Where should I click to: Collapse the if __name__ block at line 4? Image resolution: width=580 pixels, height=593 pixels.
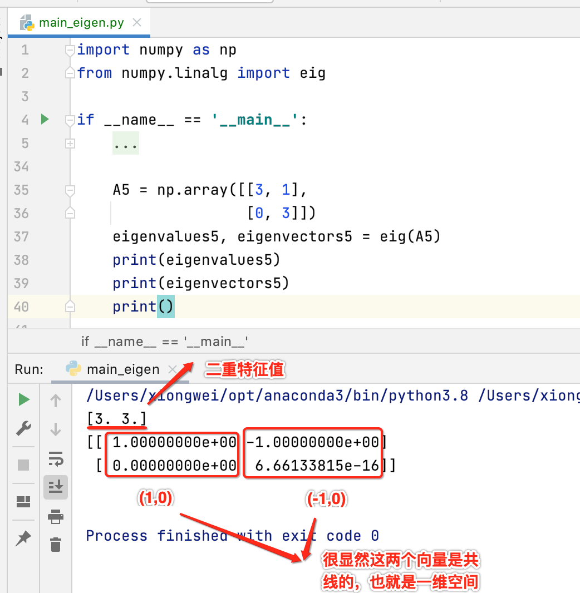[70, 120]
